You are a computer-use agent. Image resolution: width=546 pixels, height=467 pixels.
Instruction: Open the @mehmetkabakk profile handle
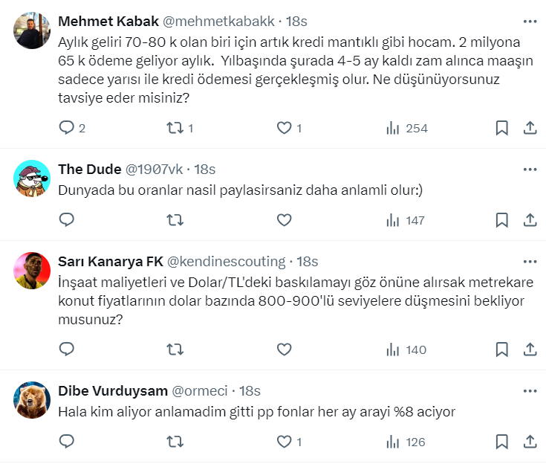219,21
